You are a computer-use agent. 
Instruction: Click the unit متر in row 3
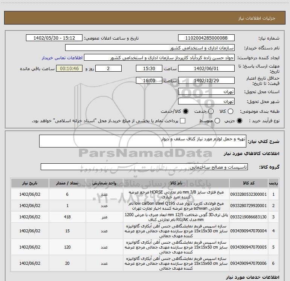tap(104, 217)
